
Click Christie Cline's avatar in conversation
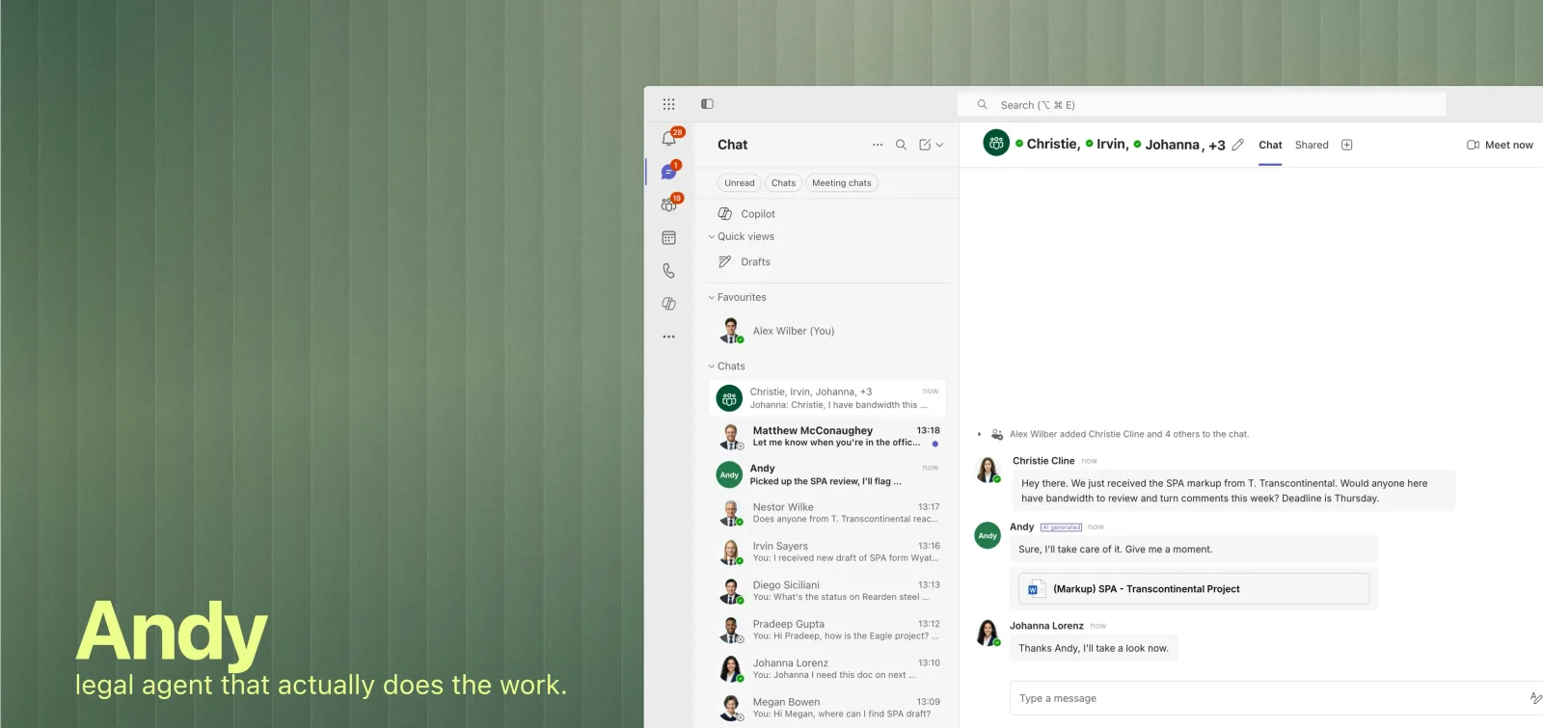(x=988, y=471)
